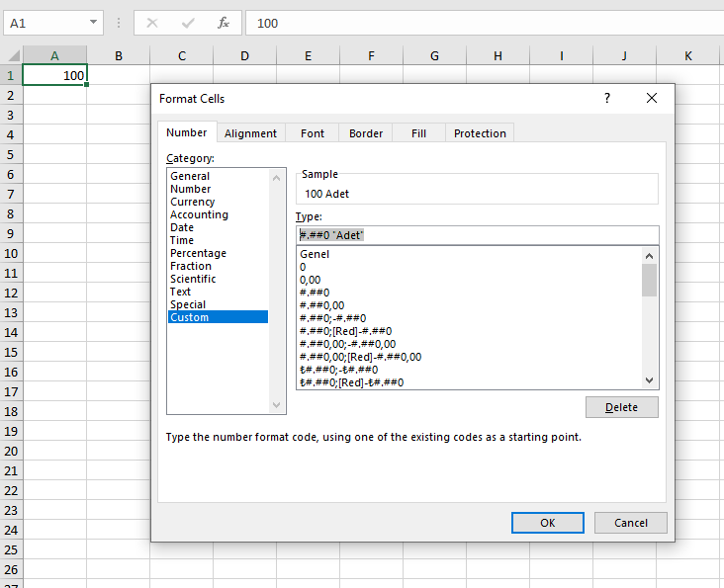This screenshot has height=588, width=724.
Task: Click the Type format code field
Action: [x=475, y=234]
